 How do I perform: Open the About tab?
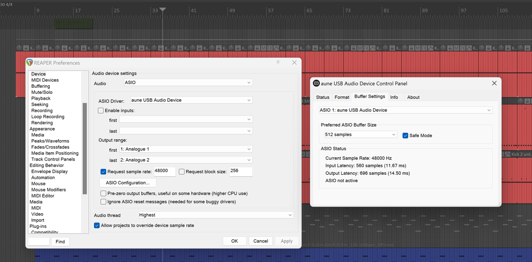coord(413,97)
